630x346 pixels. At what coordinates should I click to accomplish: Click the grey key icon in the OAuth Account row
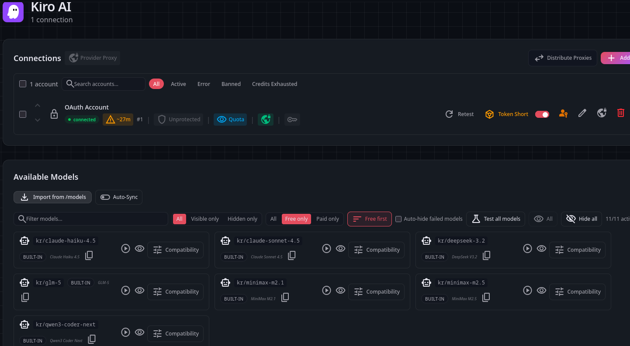coord(292,120)
